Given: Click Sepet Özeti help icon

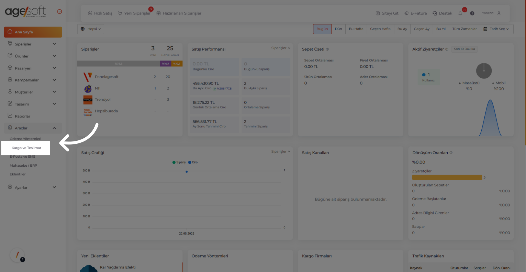Looking at the screenshot, I should pyautogui.click(x=327, y=49).
